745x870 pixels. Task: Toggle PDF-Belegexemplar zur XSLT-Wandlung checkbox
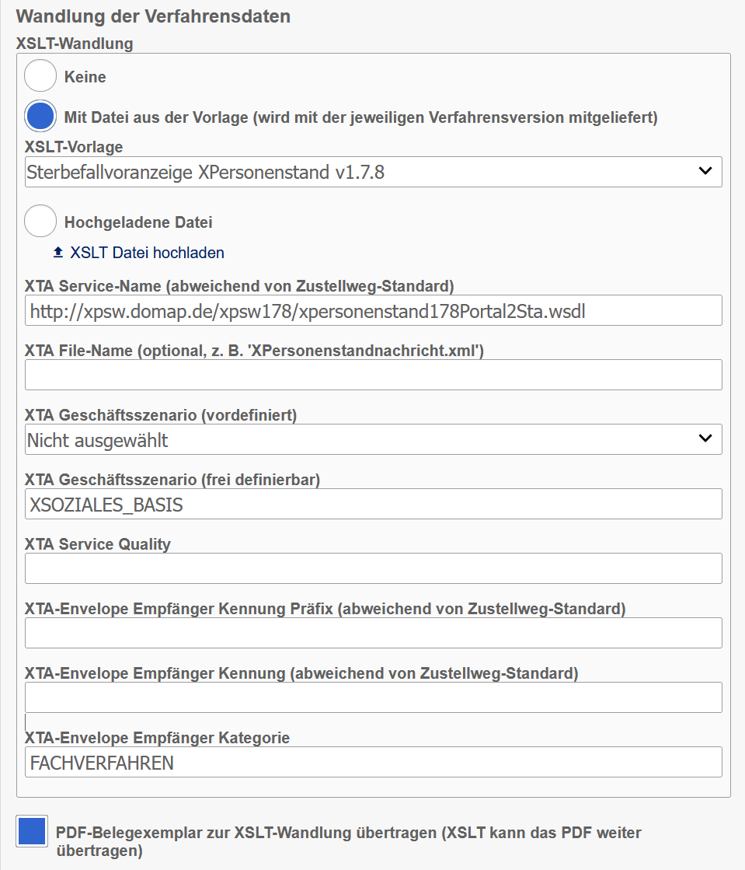(x=31, y=830)
